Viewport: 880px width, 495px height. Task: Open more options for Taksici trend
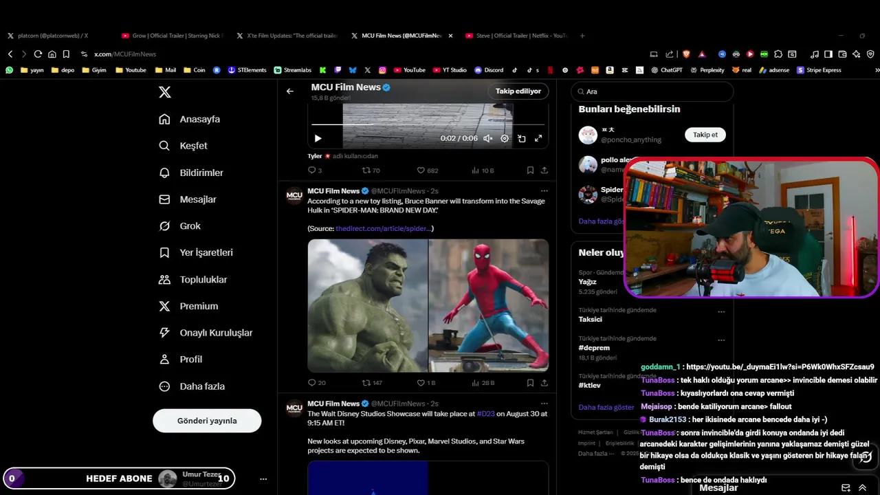(x=721, y=311)
